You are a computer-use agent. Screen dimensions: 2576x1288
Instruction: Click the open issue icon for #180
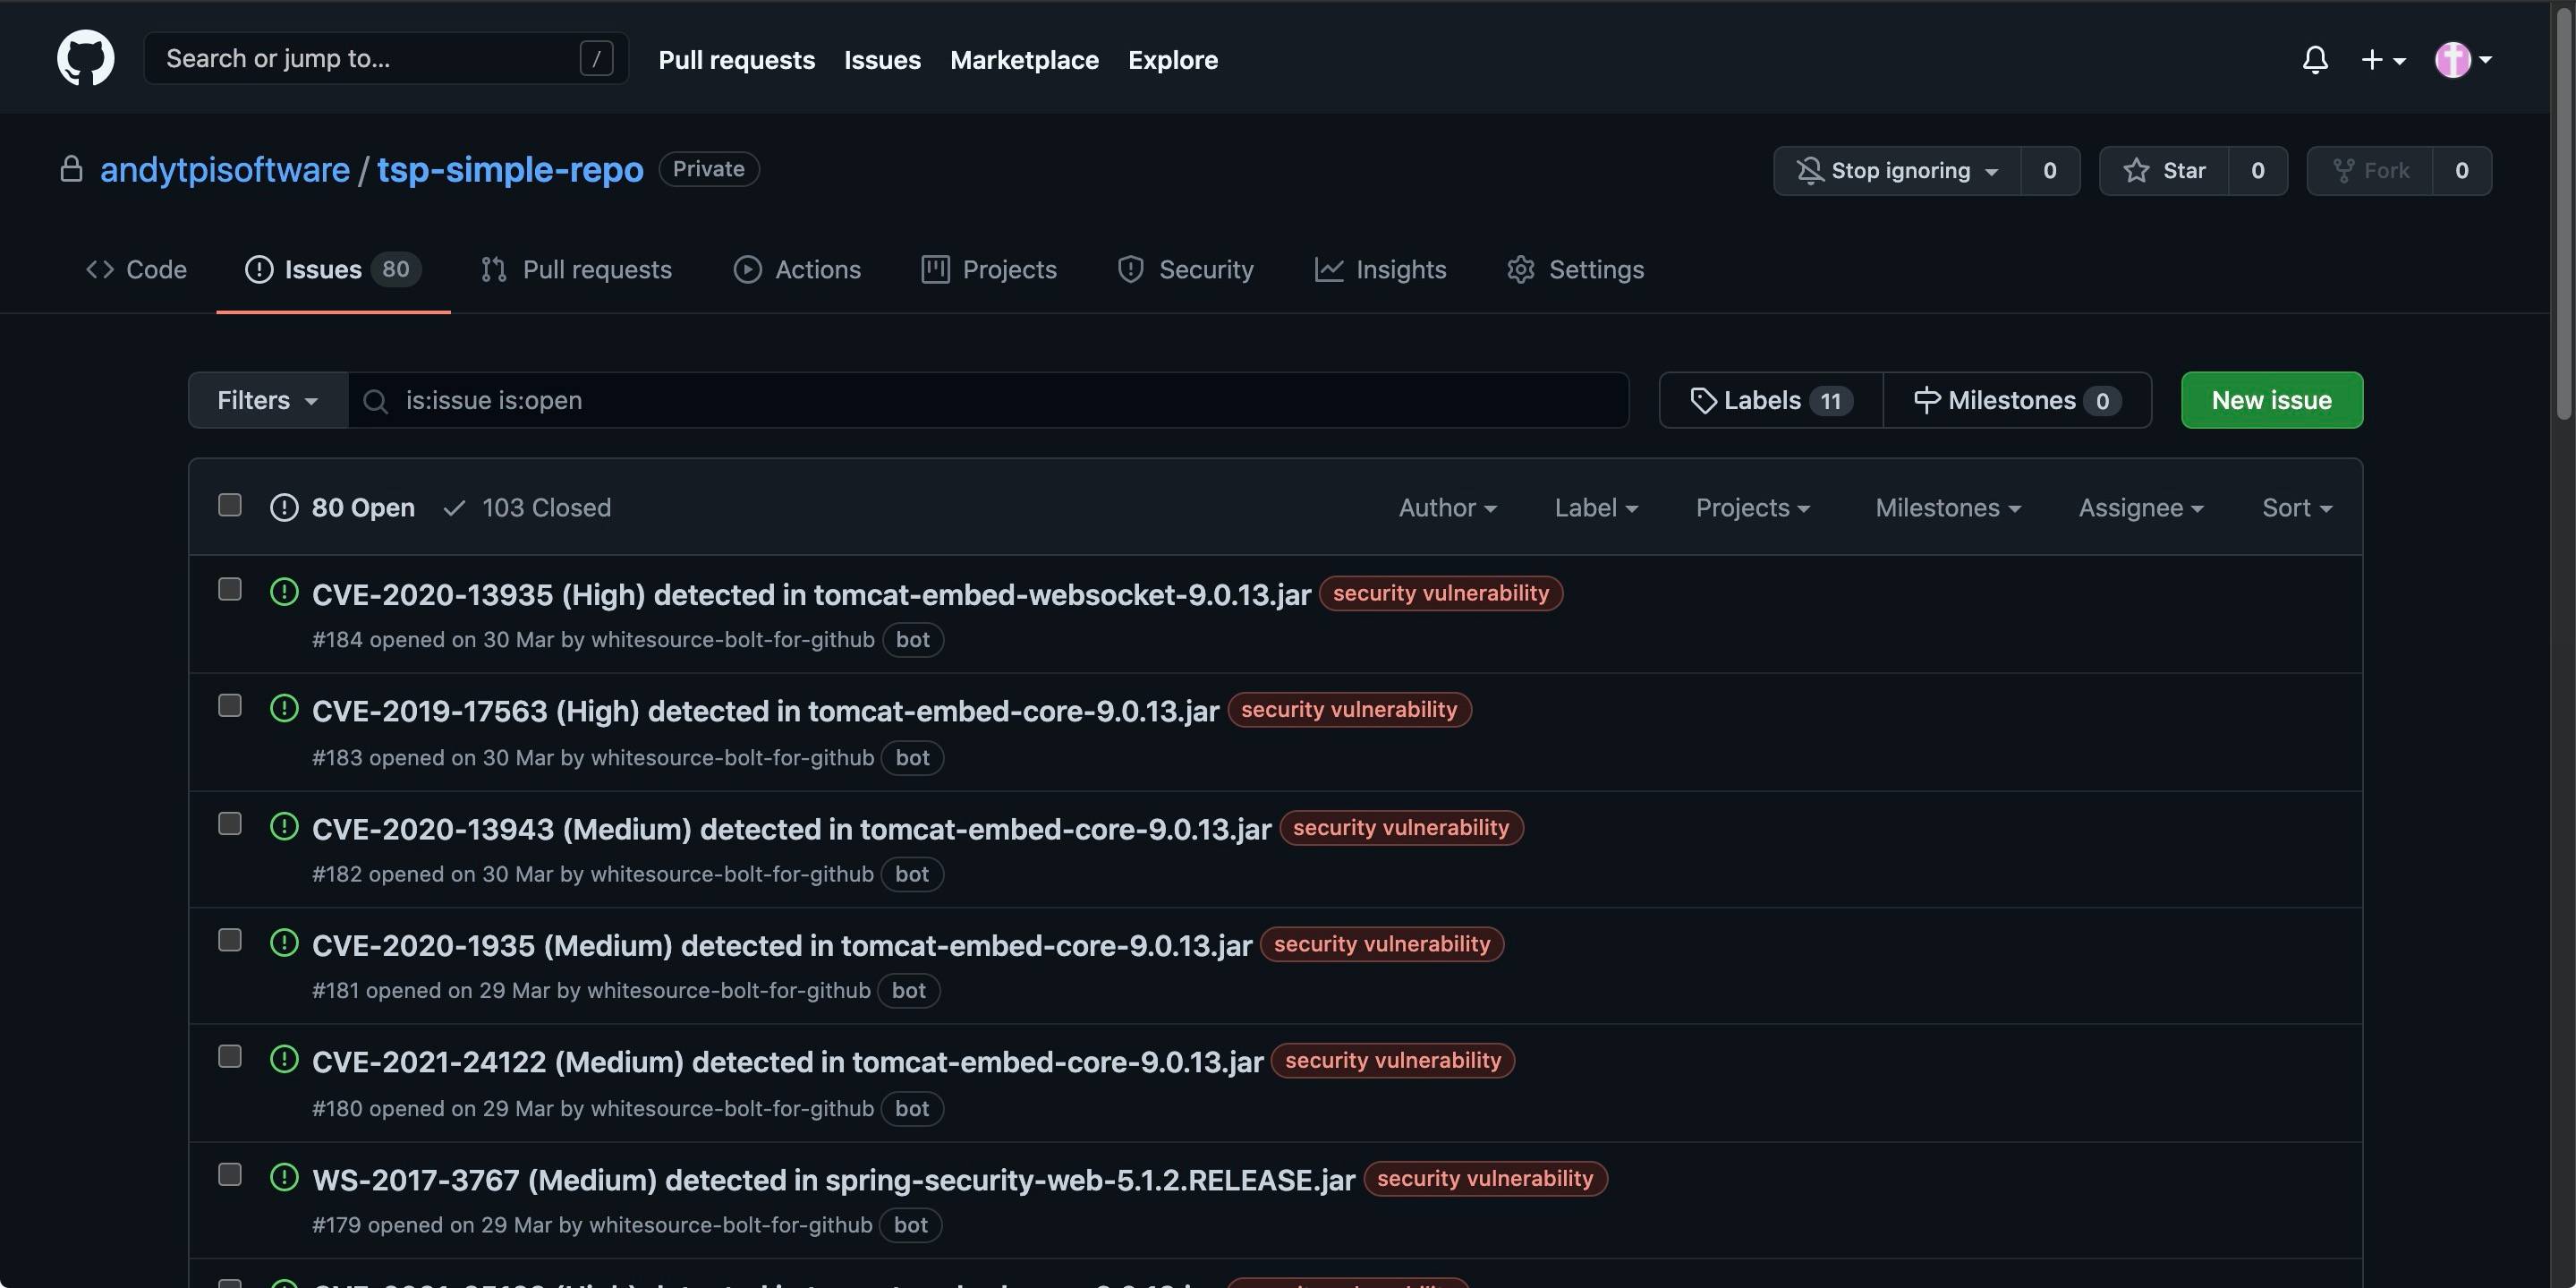pyautogui.click(x=284, y=1058)
